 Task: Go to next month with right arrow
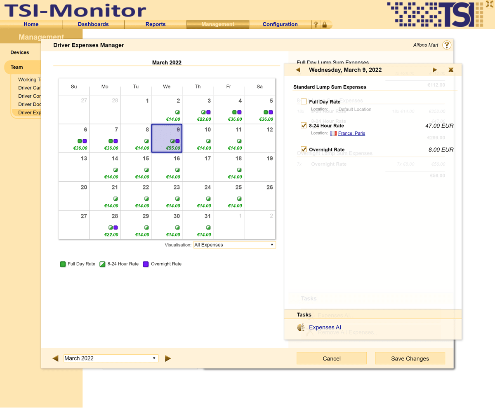click(168, 358)
